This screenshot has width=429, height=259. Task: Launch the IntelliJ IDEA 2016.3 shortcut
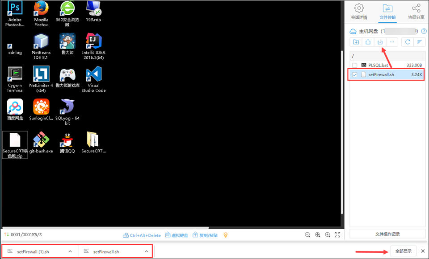(93, 46)
